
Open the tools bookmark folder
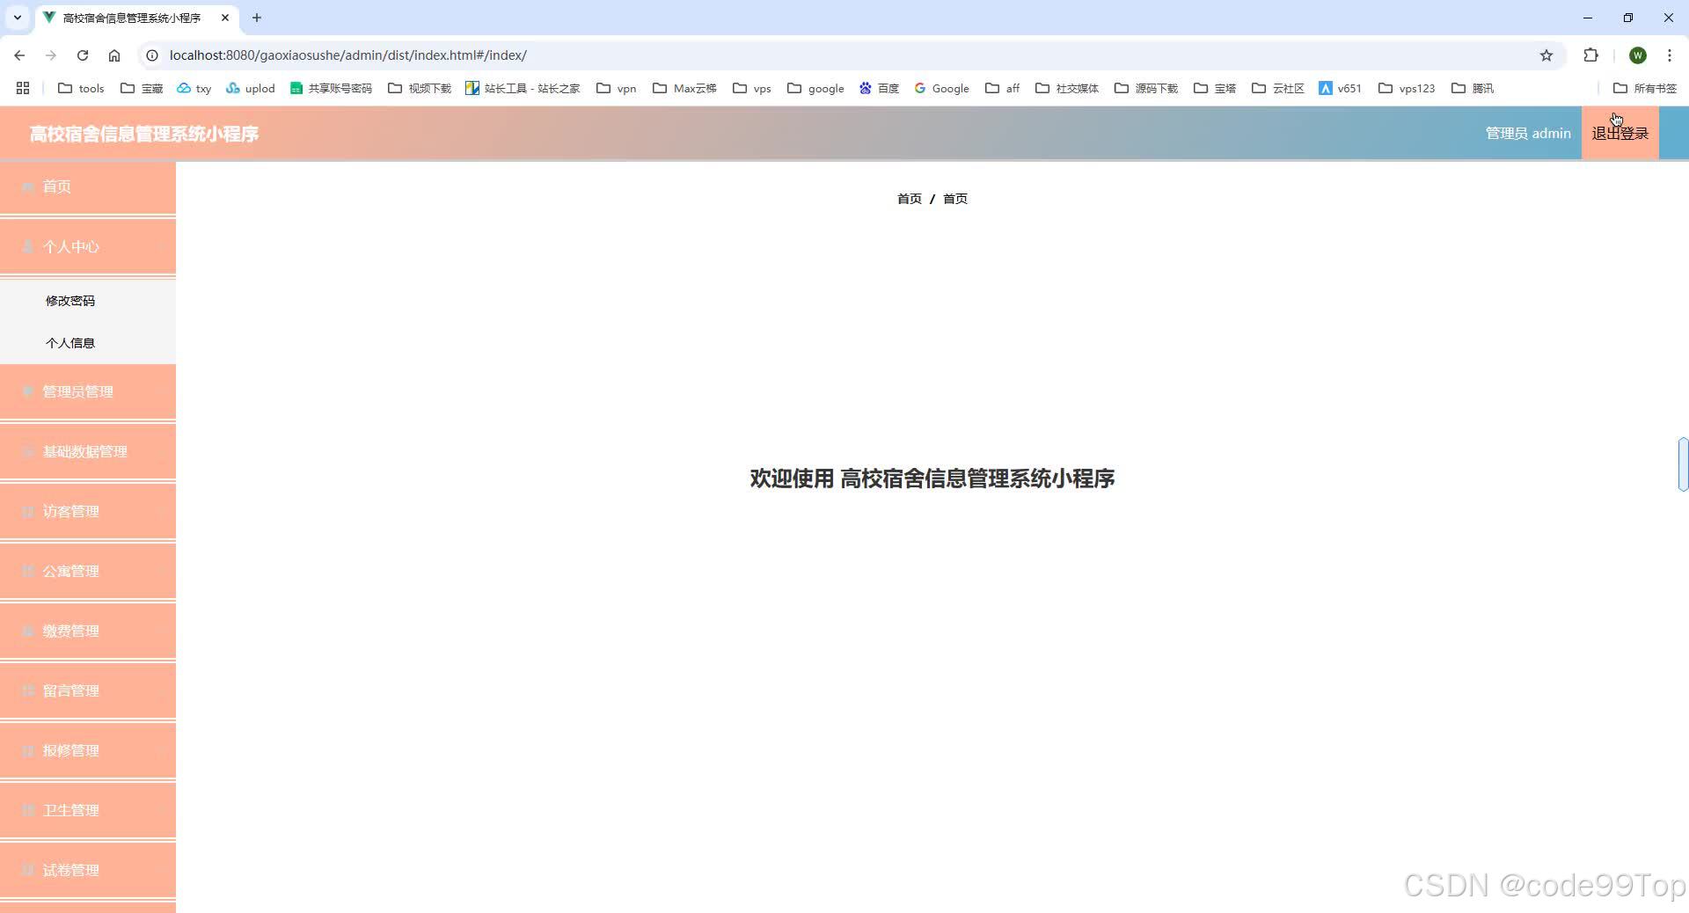click(x=81, y=88)
